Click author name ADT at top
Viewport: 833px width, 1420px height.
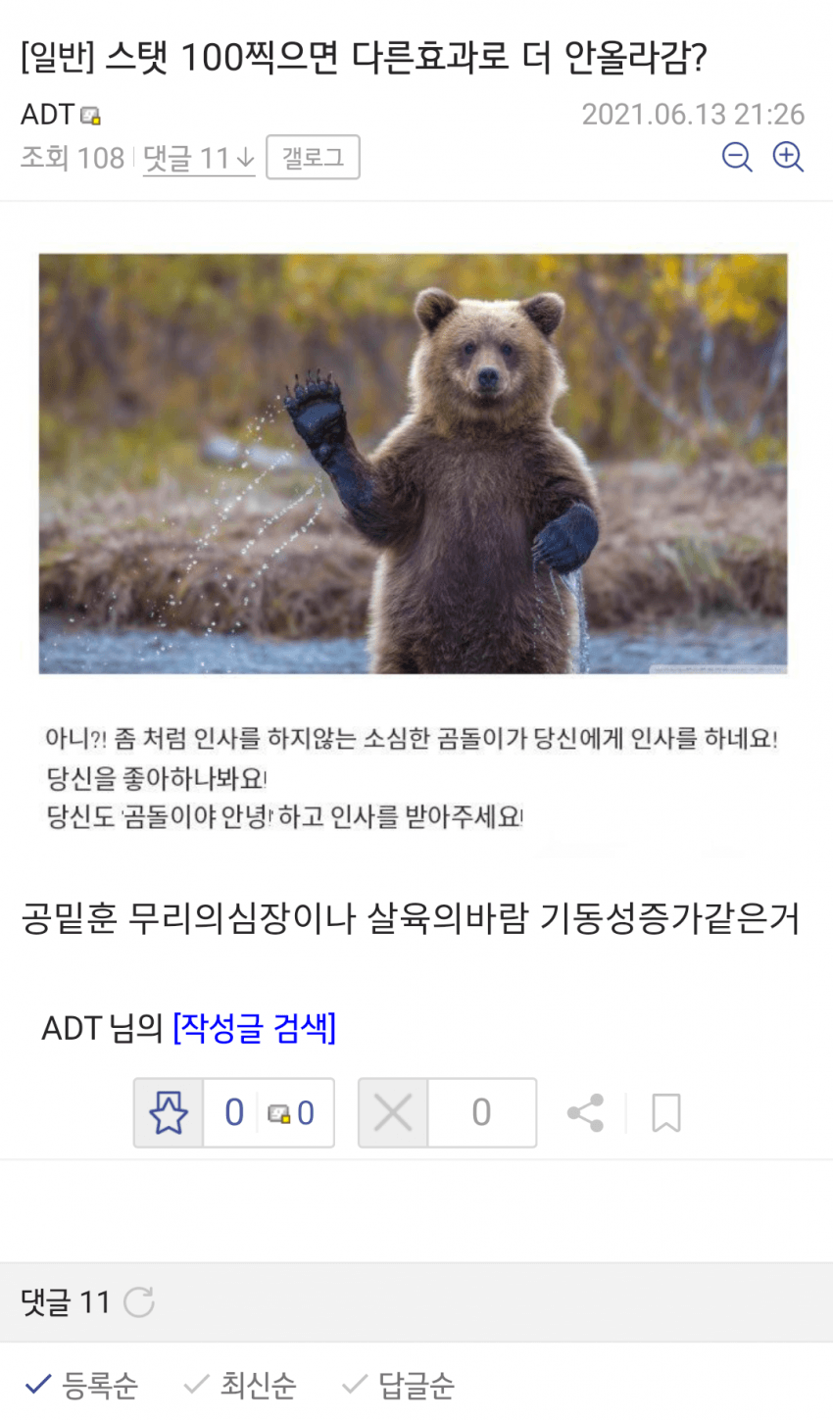point(47,115)
